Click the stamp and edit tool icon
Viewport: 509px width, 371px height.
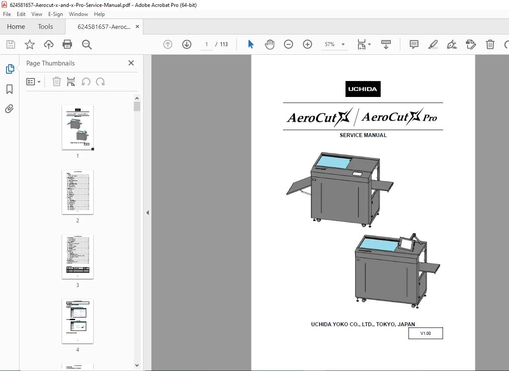point(471,44)
